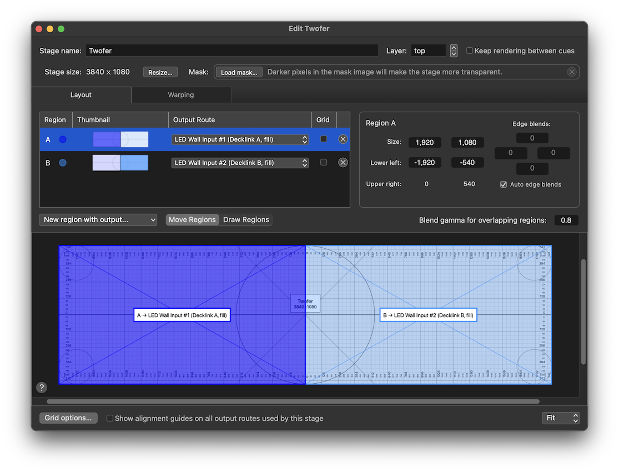
Task: Open help with the question mark icon
Action: [42, 388]
